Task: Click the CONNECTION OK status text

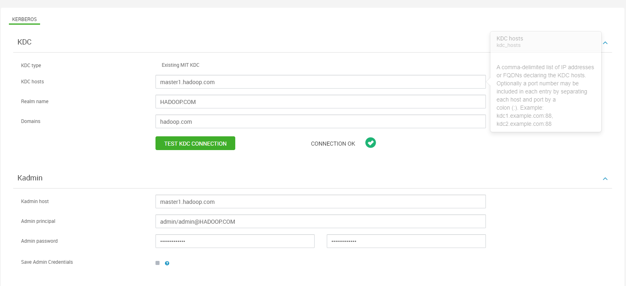Action: 333,144
